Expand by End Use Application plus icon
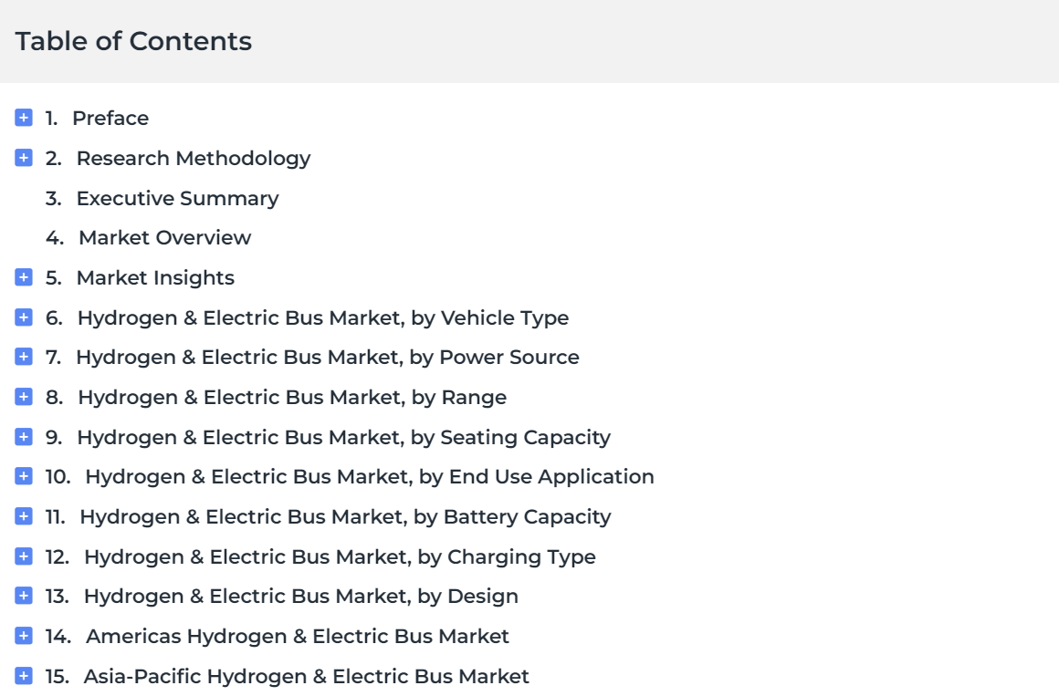The height and width of the screenshot is (696, 1059). (x=24, y=476)
